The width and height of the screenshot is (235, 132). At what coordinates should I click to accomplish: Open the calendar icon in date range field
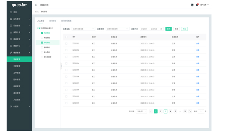point(161,29)
